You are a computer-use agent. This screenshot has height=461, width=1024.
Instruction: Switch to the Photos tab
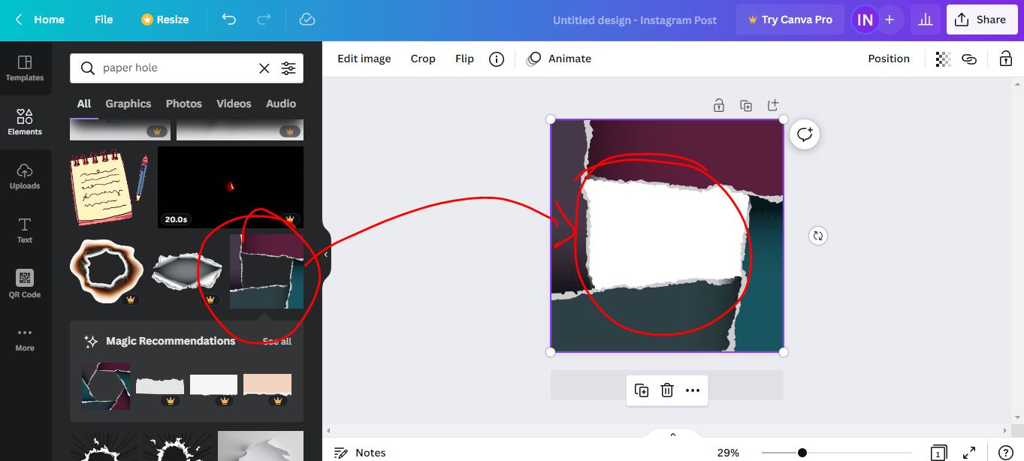(183, 103)
